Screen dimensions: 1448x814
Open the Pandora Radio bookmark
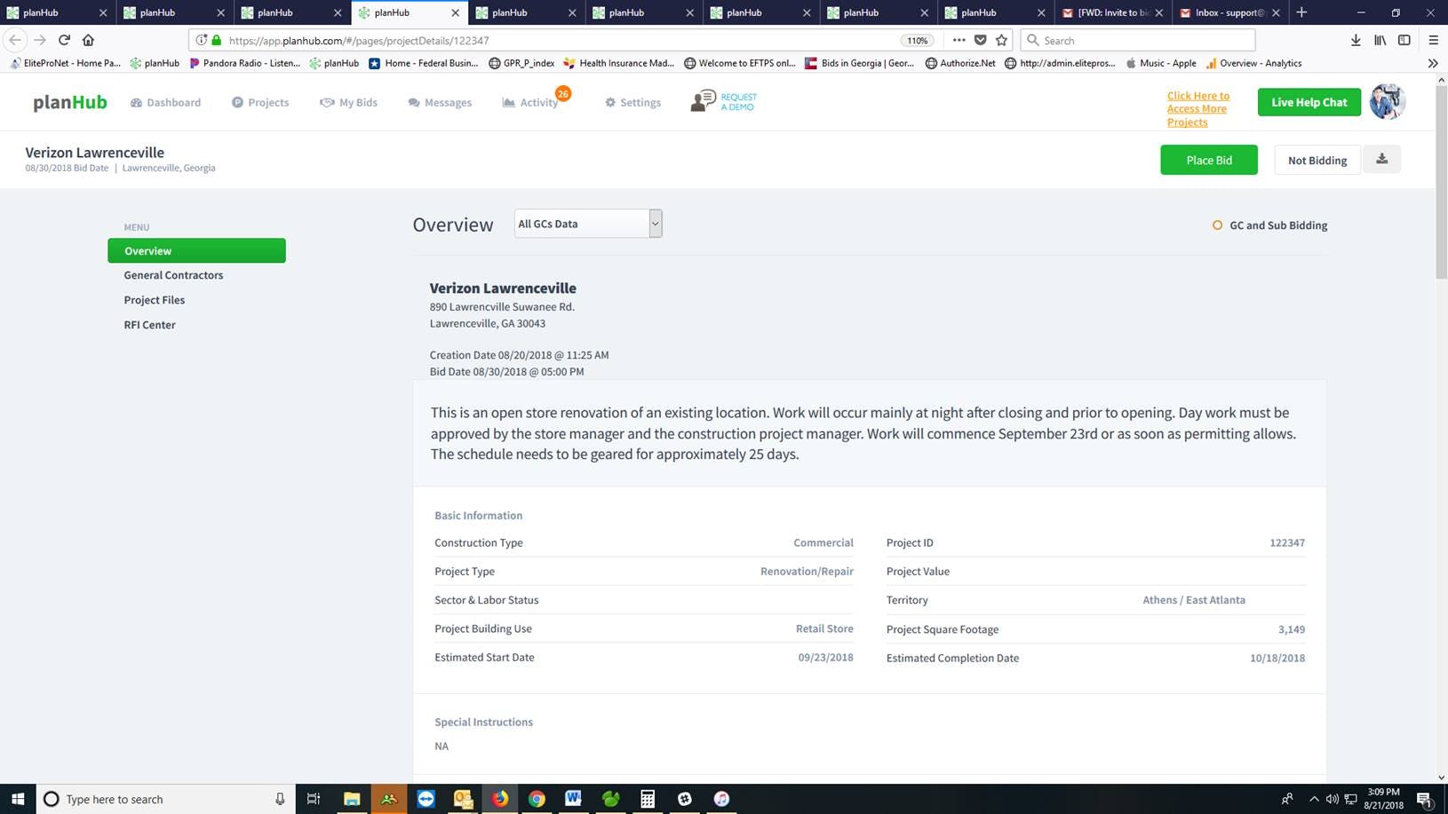(244, 63)
